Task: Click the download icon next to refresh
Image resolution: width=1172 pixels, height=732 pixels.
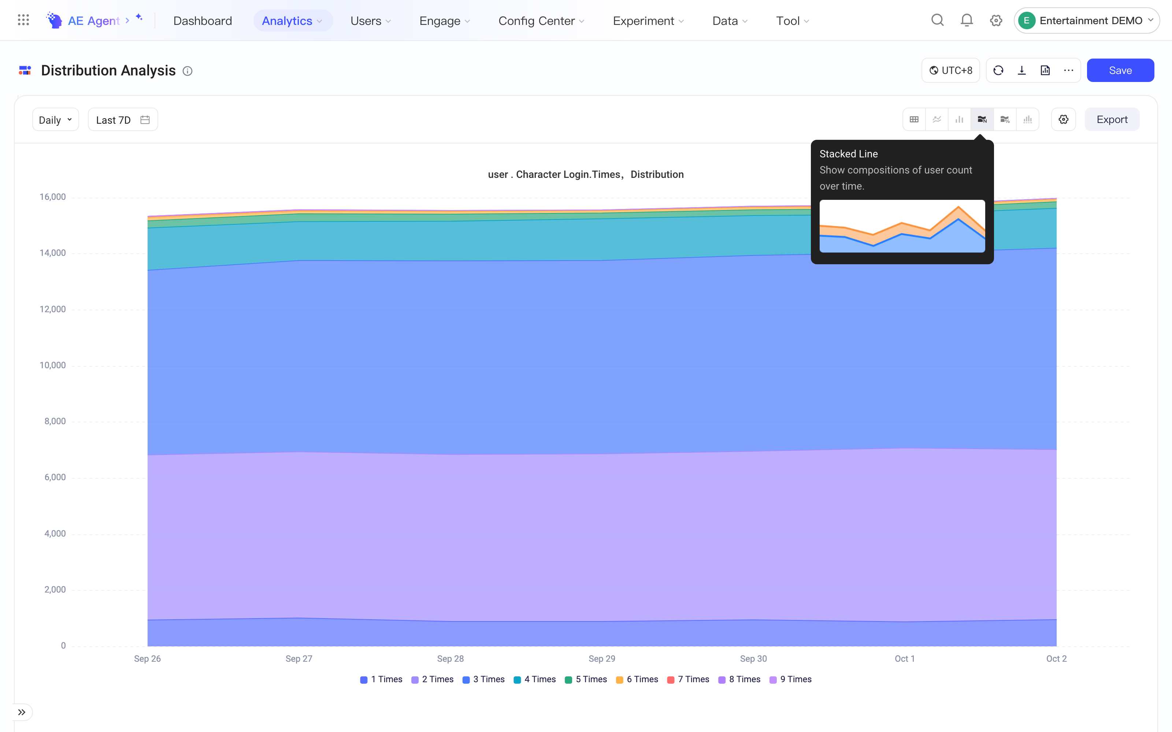Action: 1022,71
